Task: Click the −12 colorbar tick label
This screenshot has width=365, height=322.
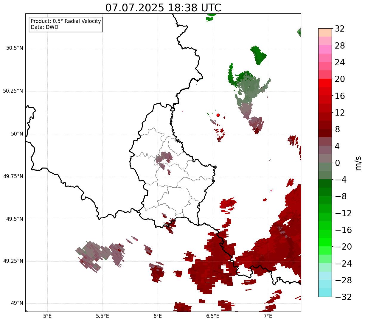Action: tap(343, 213)
